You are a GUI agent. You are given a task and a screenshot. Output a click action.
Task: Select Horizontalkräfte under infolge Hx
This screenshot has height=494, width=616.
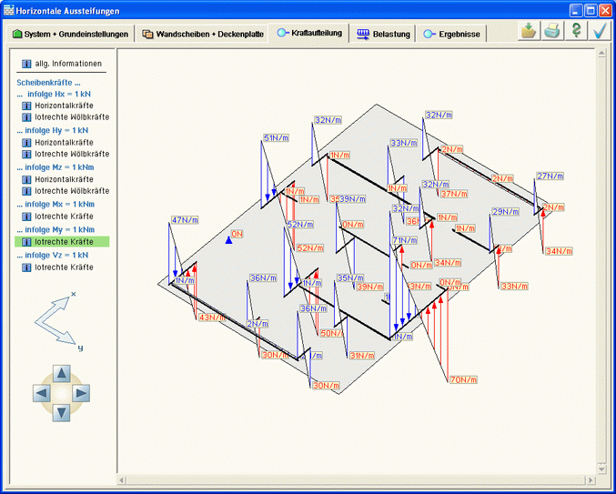point(64,106)
